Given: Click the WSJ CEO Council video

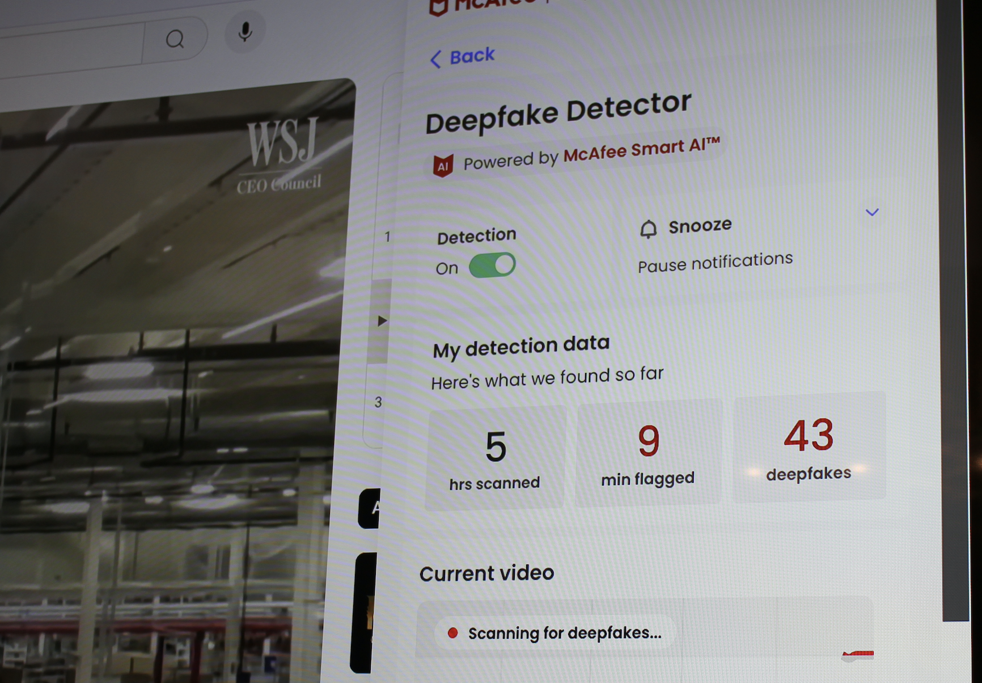Looking at the screenshot, I should click(170, 380).
